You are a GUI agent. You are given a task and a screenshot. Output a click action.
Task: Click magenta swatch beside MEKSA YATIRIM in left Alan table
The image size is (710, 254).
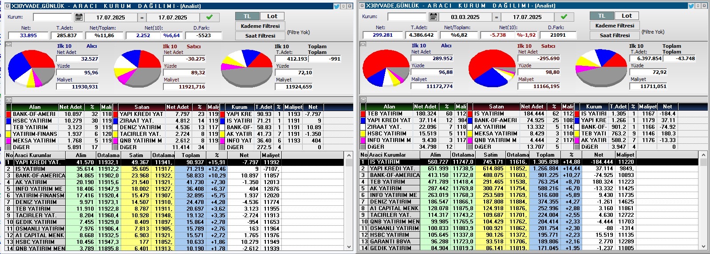[x=8, y=141]
